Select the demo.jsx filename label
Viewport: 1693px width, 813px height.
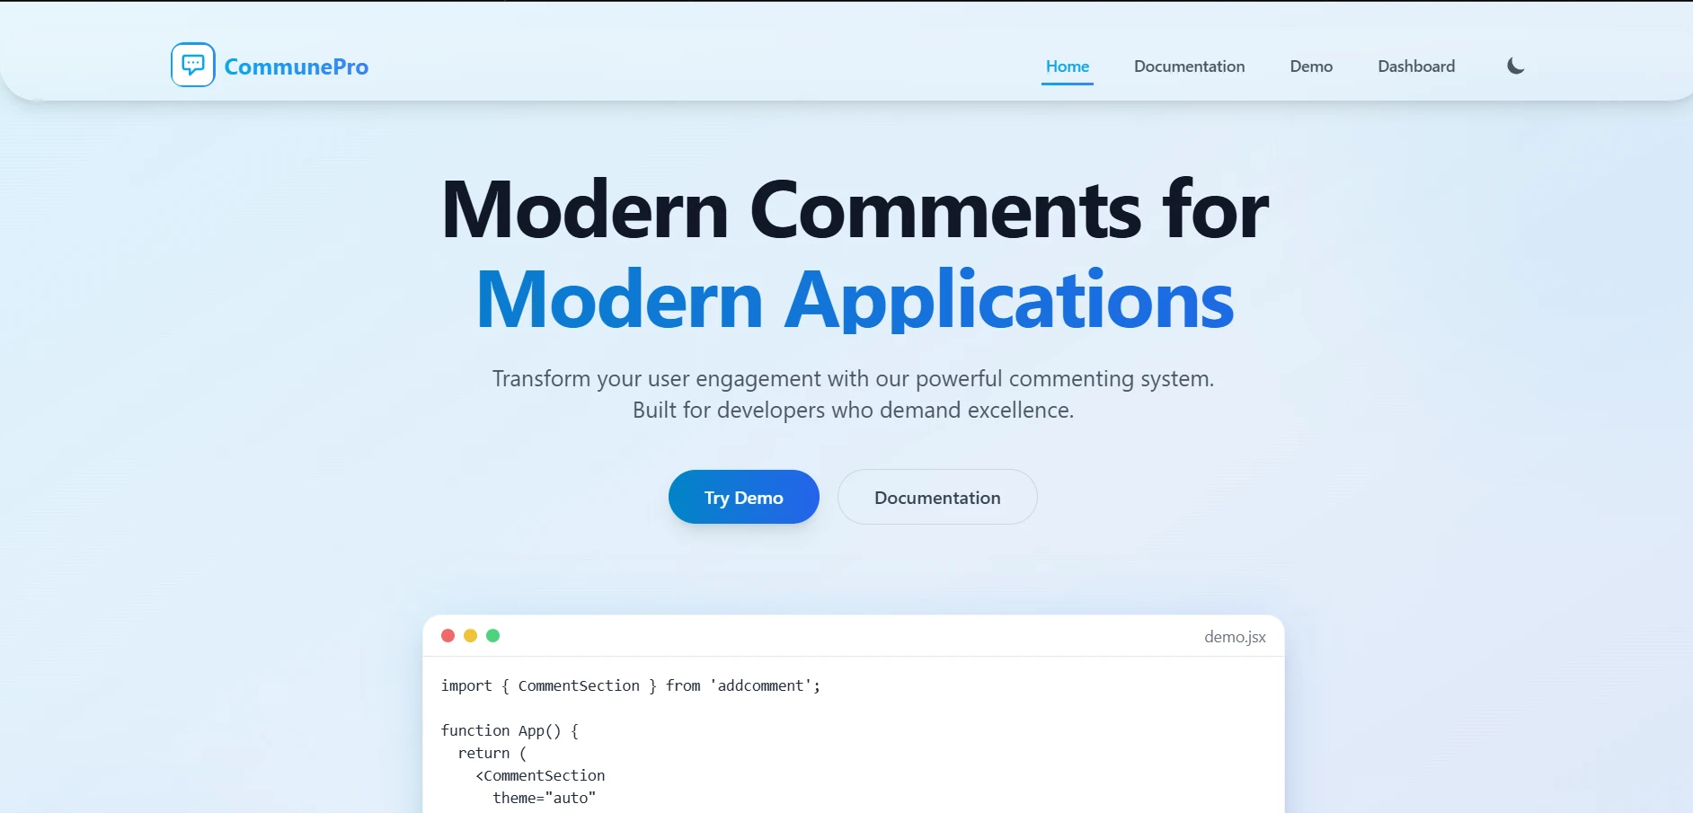[x=1235, y=637]
